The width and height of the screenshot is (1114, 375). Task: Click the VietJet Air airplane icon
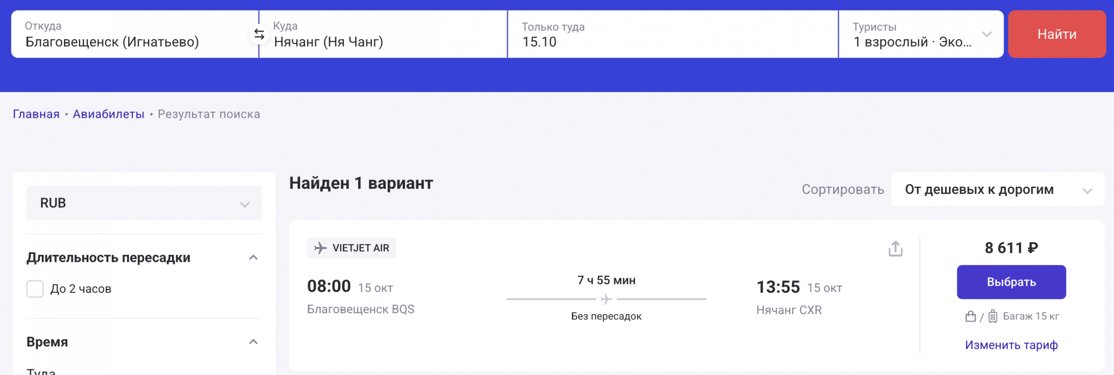(321, 248)
